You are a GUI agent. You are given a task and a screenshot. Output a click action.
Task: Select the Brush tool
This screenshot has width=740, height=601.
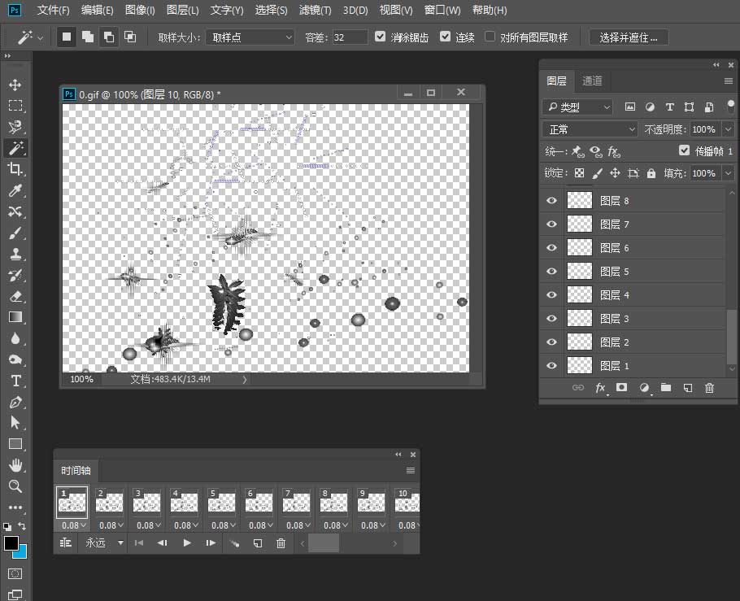[x=15, y=233]
